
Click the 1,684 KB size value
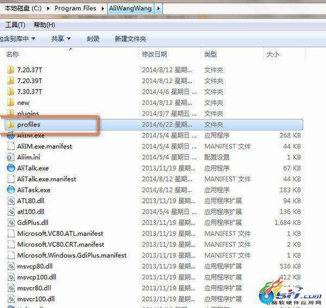point(287,223)
